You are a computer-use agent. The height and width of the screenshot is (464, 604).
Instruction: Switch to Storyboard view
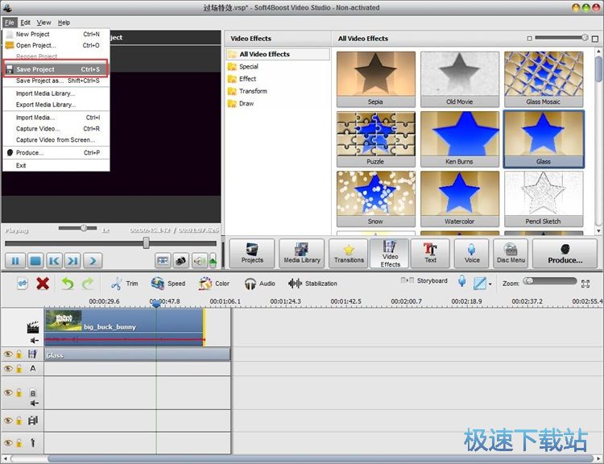point(424,280)
